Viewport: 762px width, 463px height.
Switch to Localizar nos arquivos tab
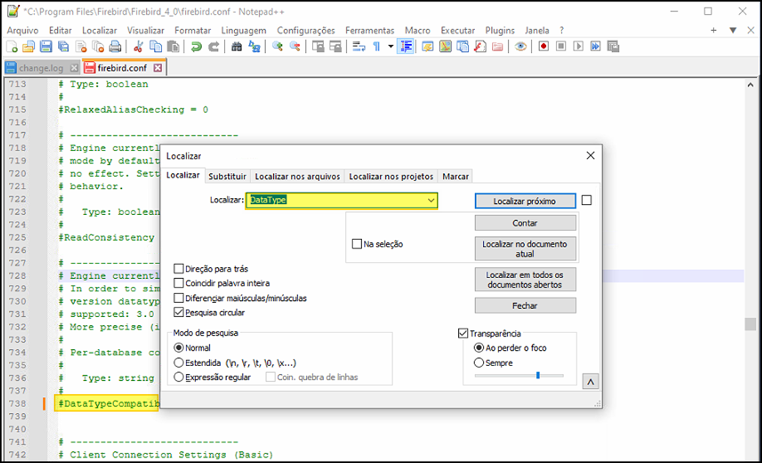(297, 176)
